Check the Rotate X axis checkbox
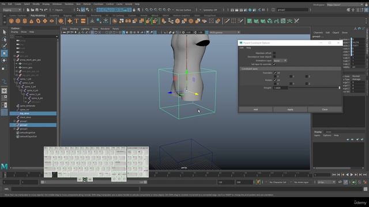Image resolution: width=369 pixels, height=207 pixels. point(275,84)
